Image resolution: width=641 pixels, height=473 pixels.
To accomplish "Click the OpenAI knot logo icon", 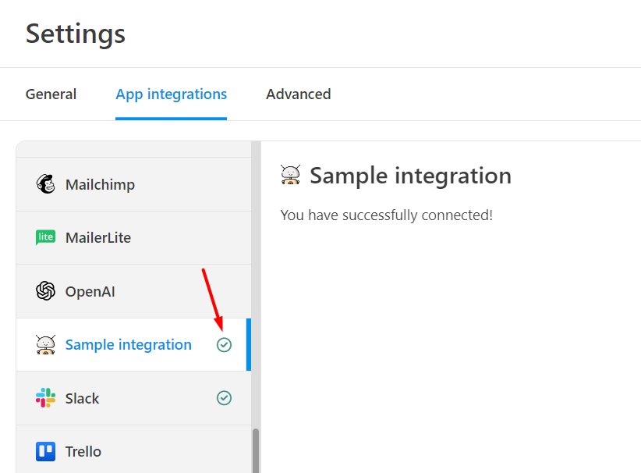I will pos(46,291).
